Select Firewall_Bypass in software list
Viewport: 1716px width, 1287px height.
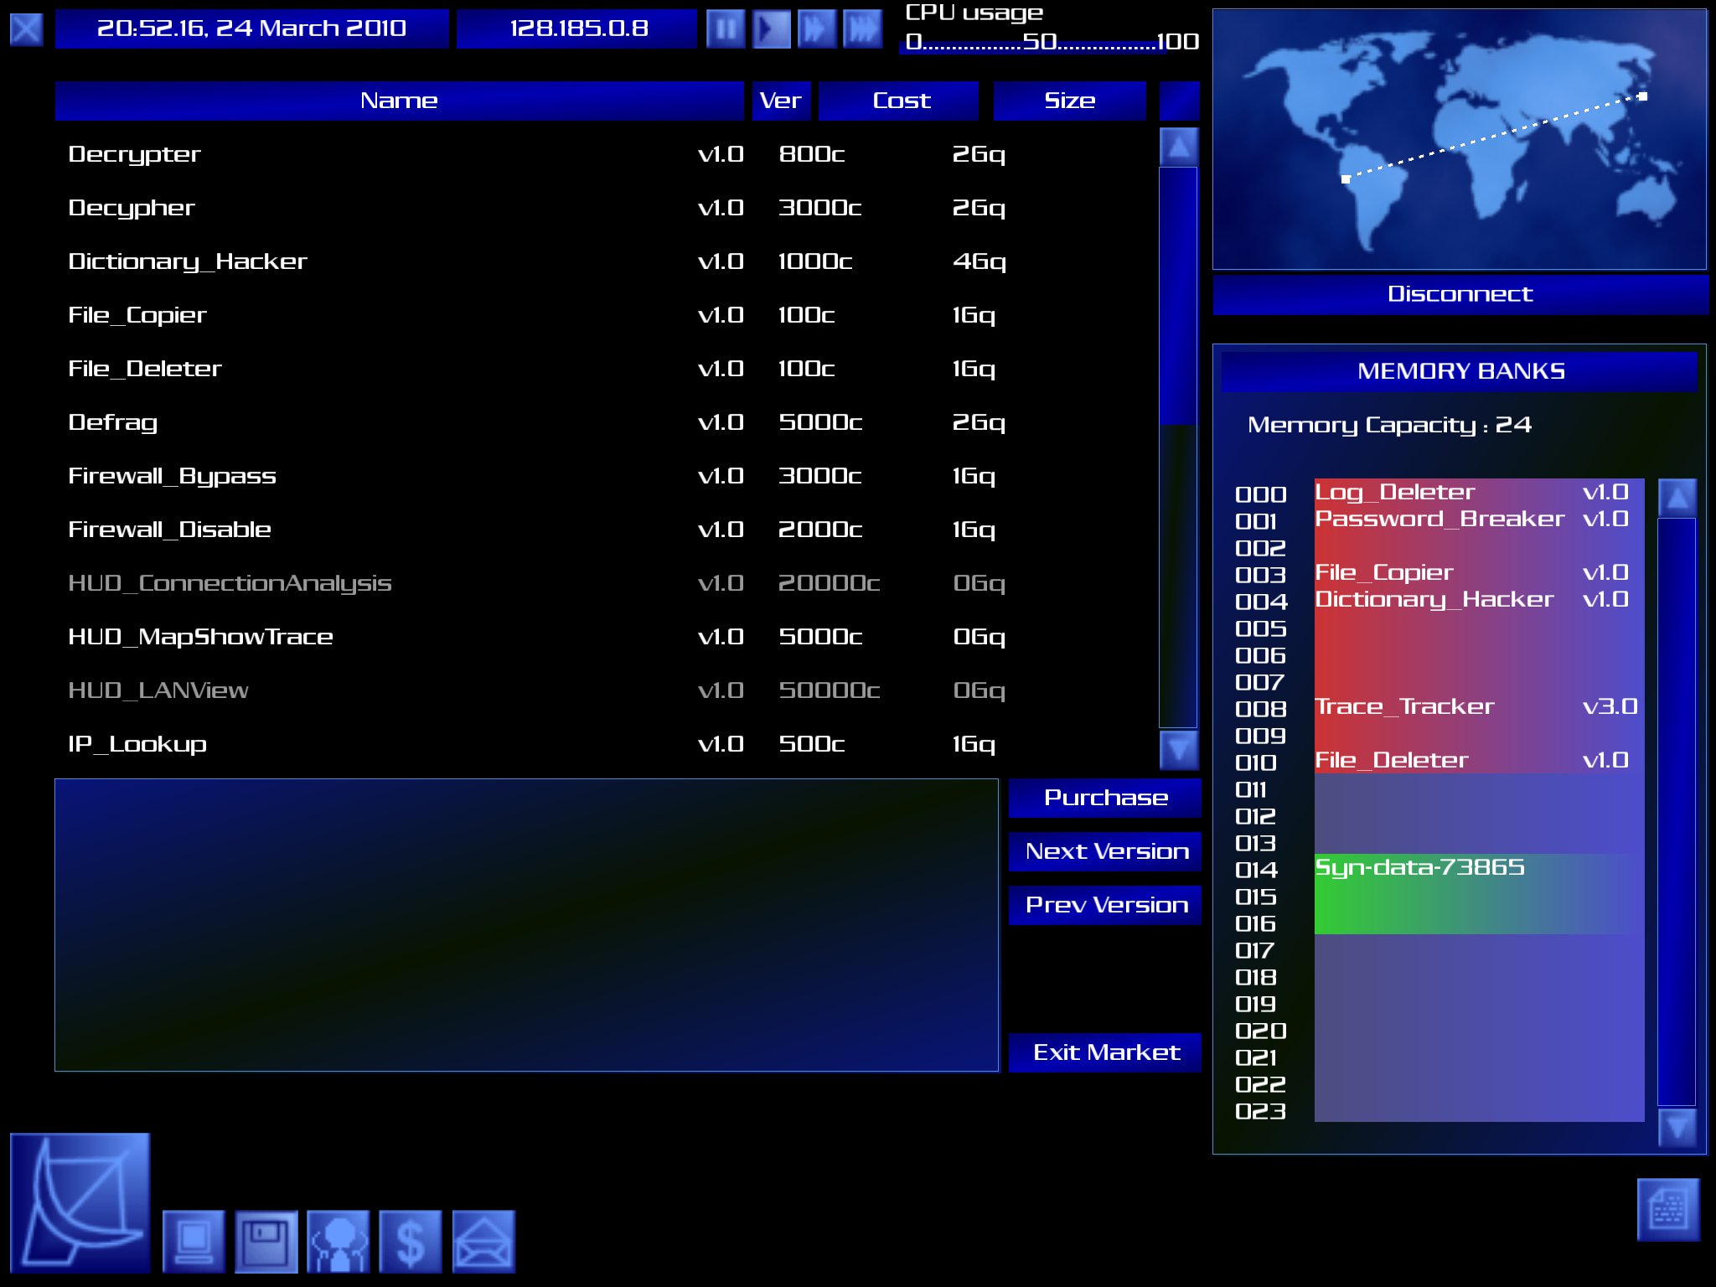173,476
